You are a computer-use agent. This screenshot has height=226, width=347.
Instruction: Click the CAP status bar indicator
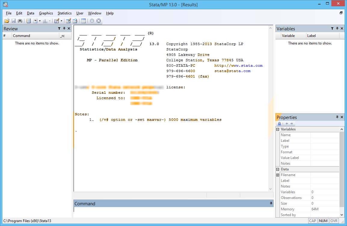point(312,221)
